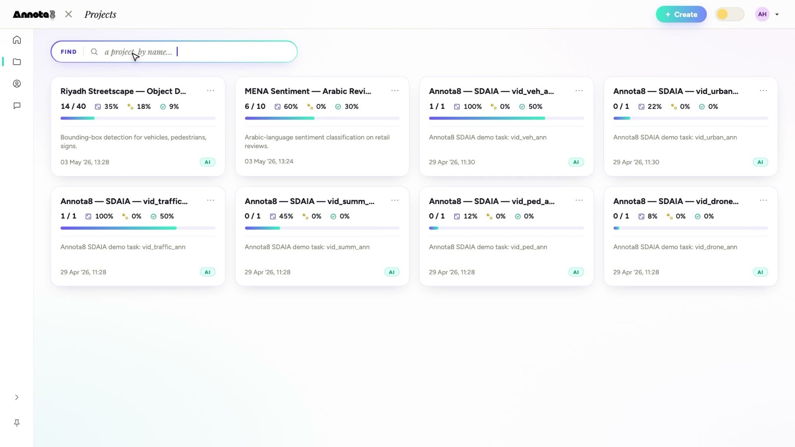Screen dimensions: 795x447
Task: Open the Annota8 — SDAIA — vid_summ_... project
Action: [310, 201]
